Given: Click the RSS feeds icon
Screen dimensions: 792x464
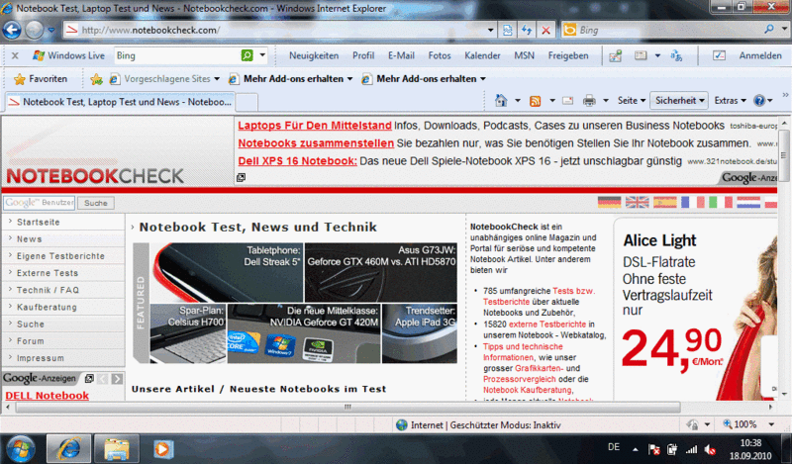Looking at the screenshot, I should point(535,101).
